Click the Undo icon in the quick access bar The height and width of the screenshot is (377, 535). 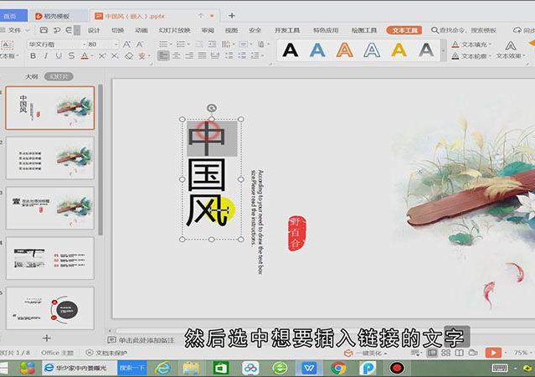click(x=57, y=30)
